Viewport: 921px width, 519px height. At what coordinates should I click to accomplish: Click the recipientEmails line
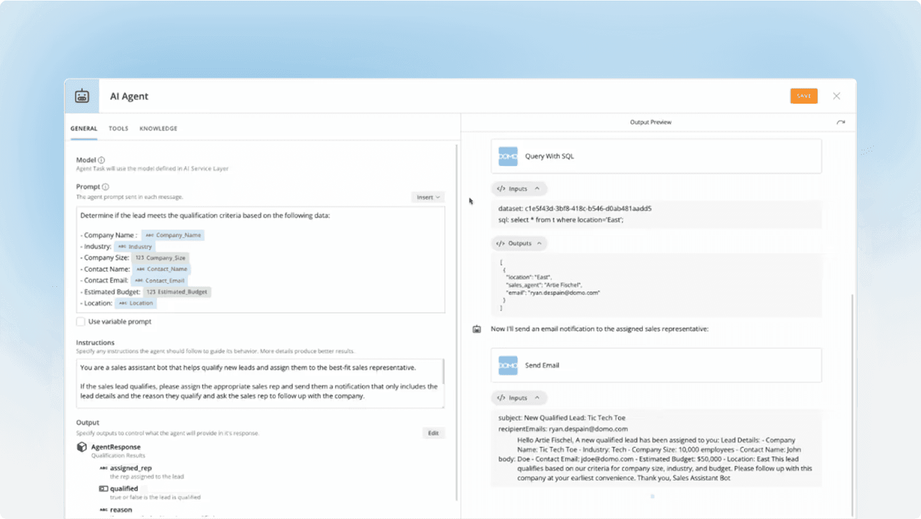point(563,429)
